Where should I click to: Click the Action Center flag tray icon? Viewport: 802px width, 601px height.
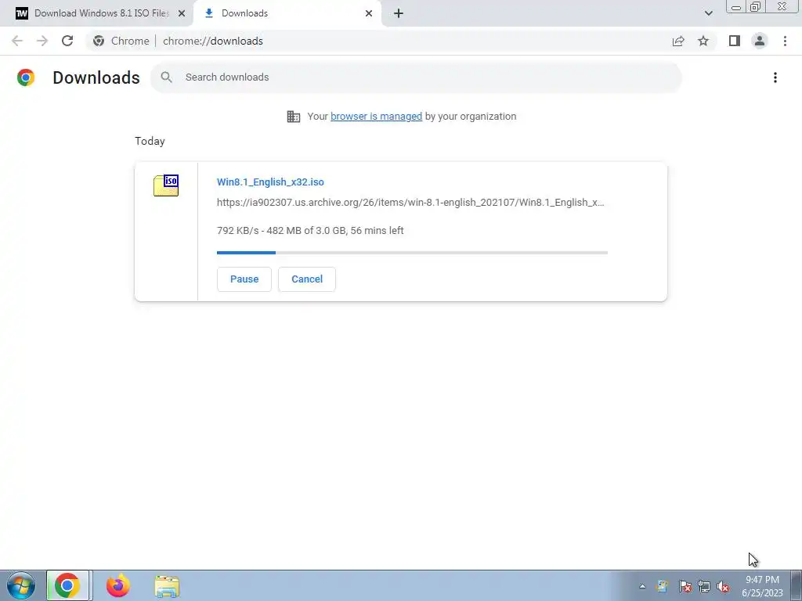point(685,586)
